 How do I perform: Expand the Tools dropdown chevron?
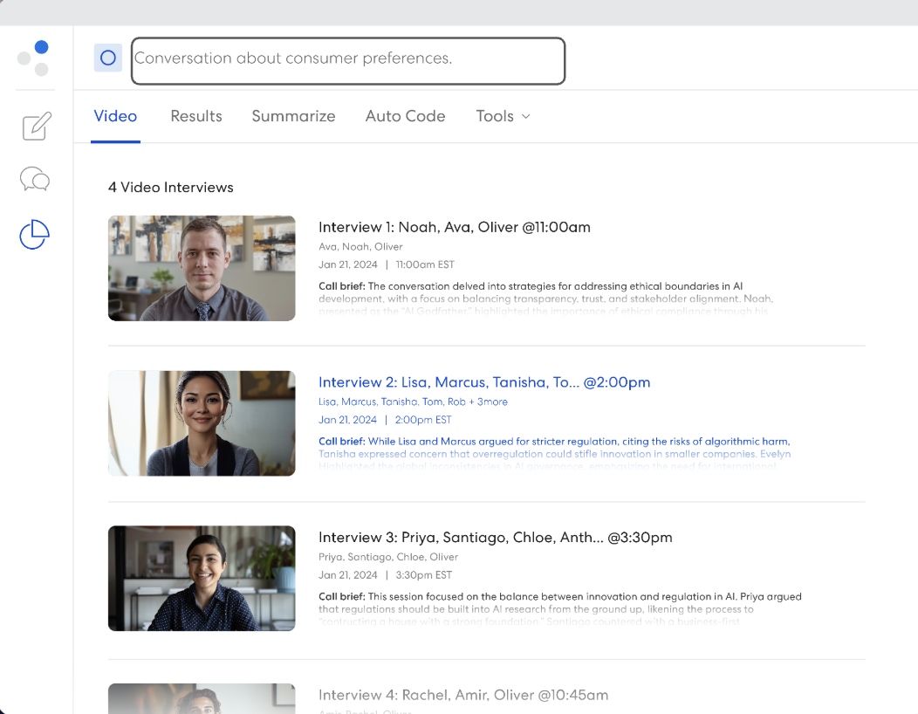pos(525,116)
